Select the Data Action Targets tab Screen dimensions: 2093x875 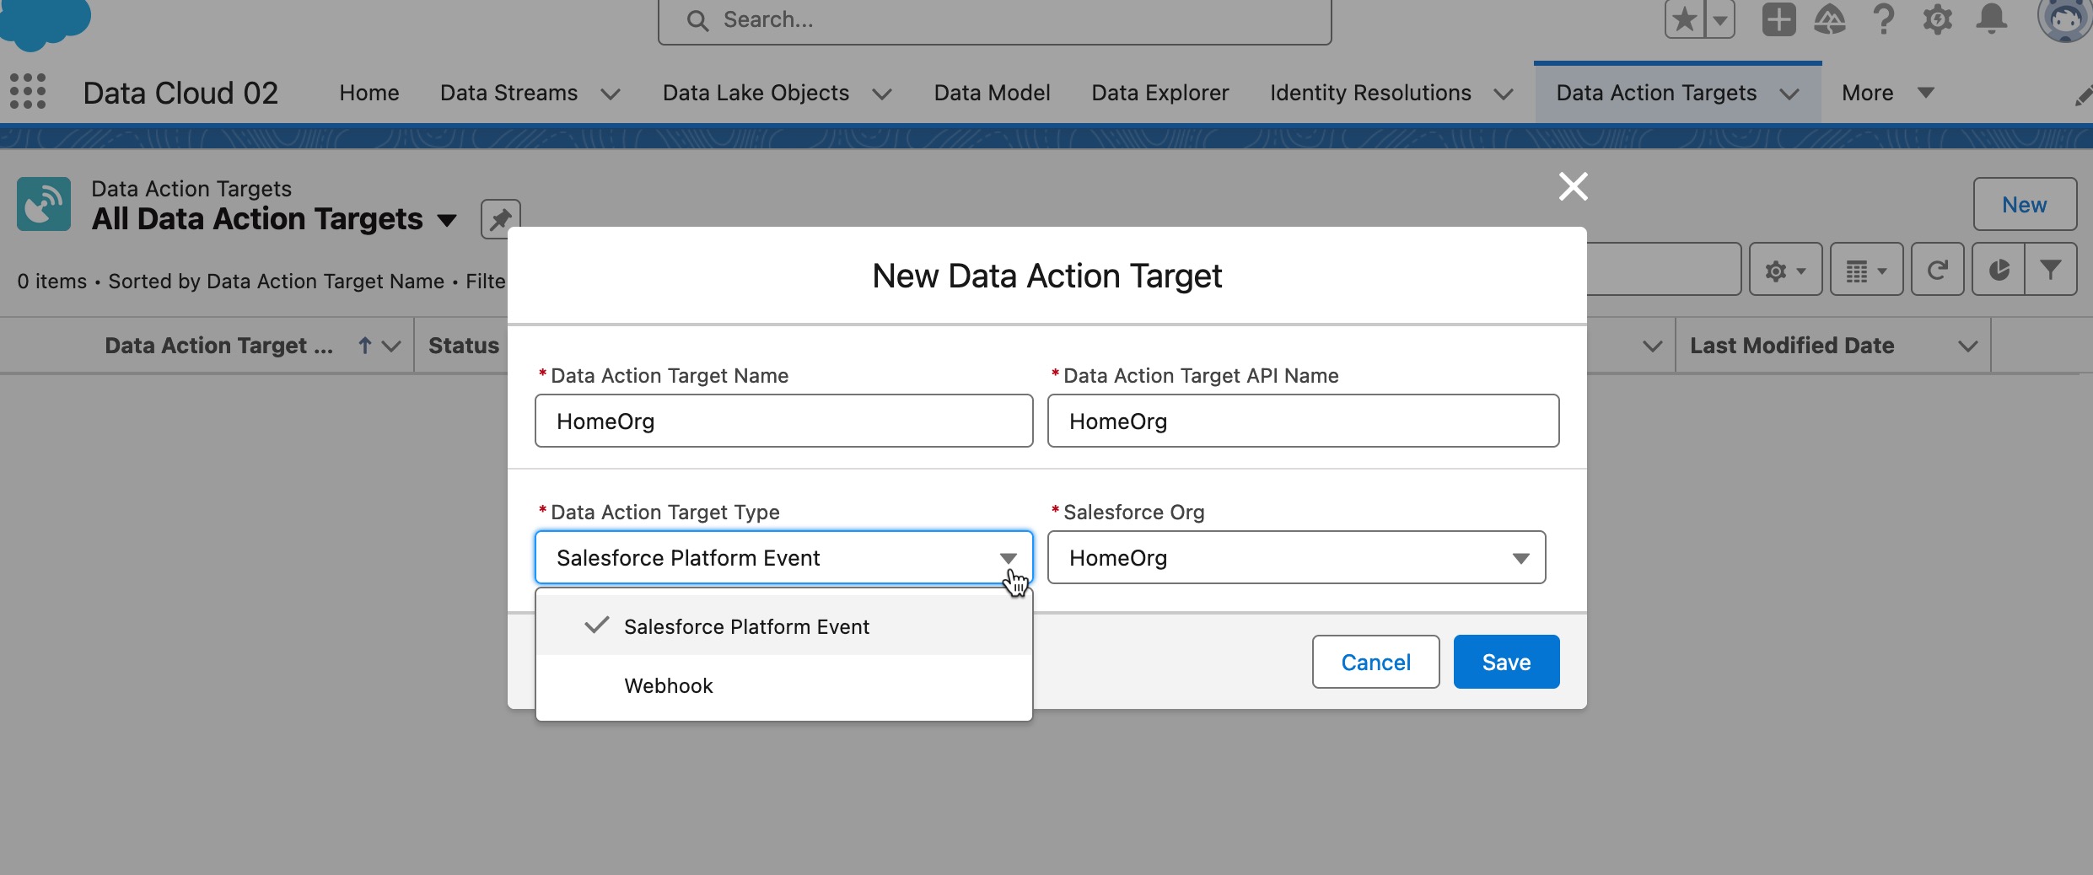click(x=1656, y=93)
